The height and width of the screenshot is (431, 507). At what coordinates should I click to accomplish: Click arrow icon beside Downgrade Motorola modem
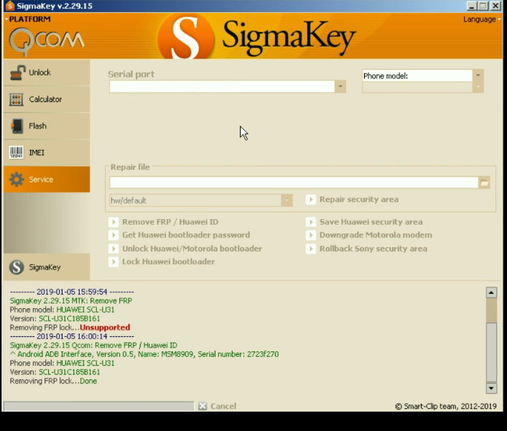click(x=311, y=235)
